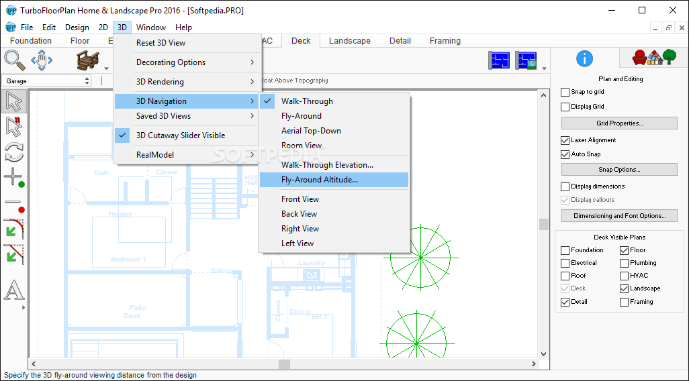Image resolution: width=689 pixels, height=381 pixels.
Task: Check HVAC visible plan
Action: (624, 276)
